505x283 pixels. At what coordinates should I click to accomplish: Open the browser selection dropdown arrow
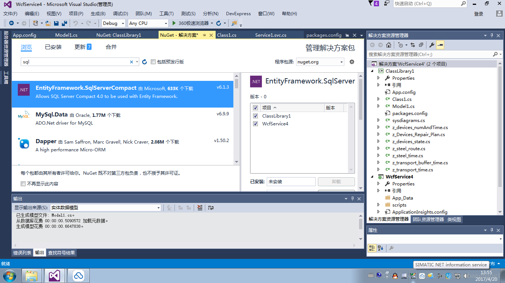[x=212, y=23]
